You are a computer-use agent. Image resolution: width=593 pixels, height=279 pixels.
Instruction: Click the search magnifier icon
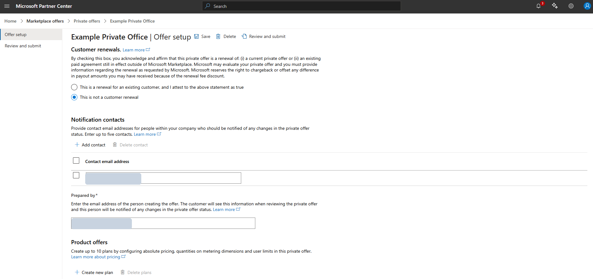(207, 6)
